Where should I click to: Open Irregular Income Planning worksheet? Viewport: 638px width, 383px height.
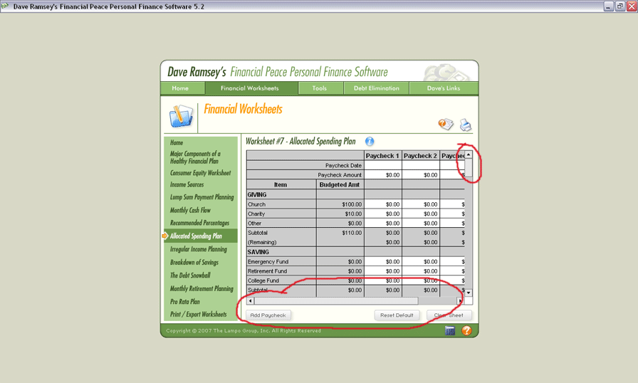[199, 249]
